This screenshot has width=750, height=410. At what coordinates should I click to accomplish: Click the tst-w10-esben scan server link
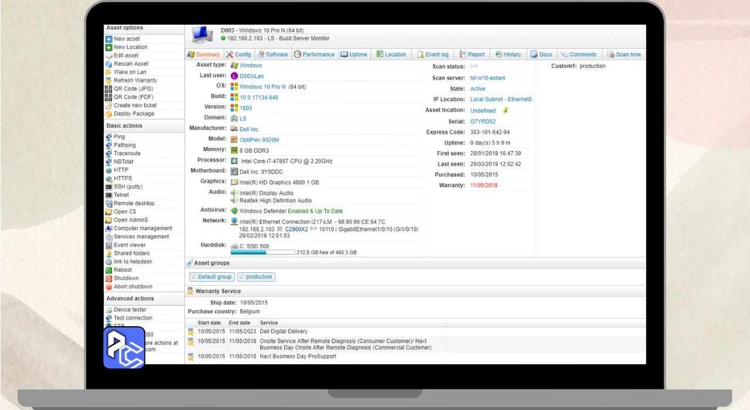487,78
